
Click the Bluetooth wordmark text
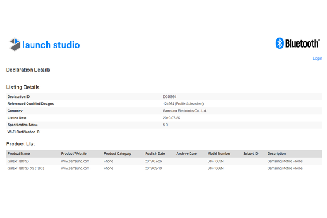point(303,43)
